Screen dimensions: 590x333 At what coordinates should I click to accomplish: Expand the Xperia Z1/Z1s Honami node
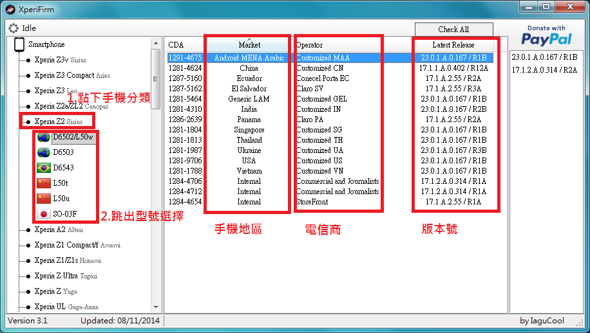click(x=68, y=260)
